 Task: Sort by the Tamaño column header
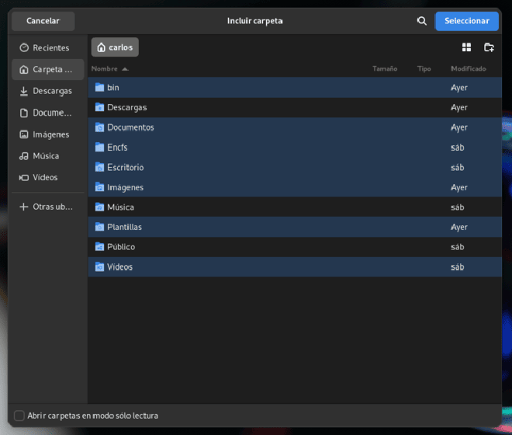click(x=385, y=68)
